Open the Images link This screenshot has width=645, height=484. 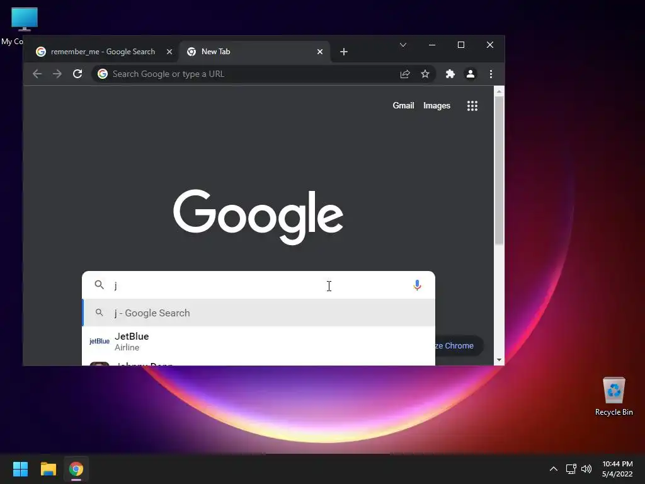click(437, 105)
